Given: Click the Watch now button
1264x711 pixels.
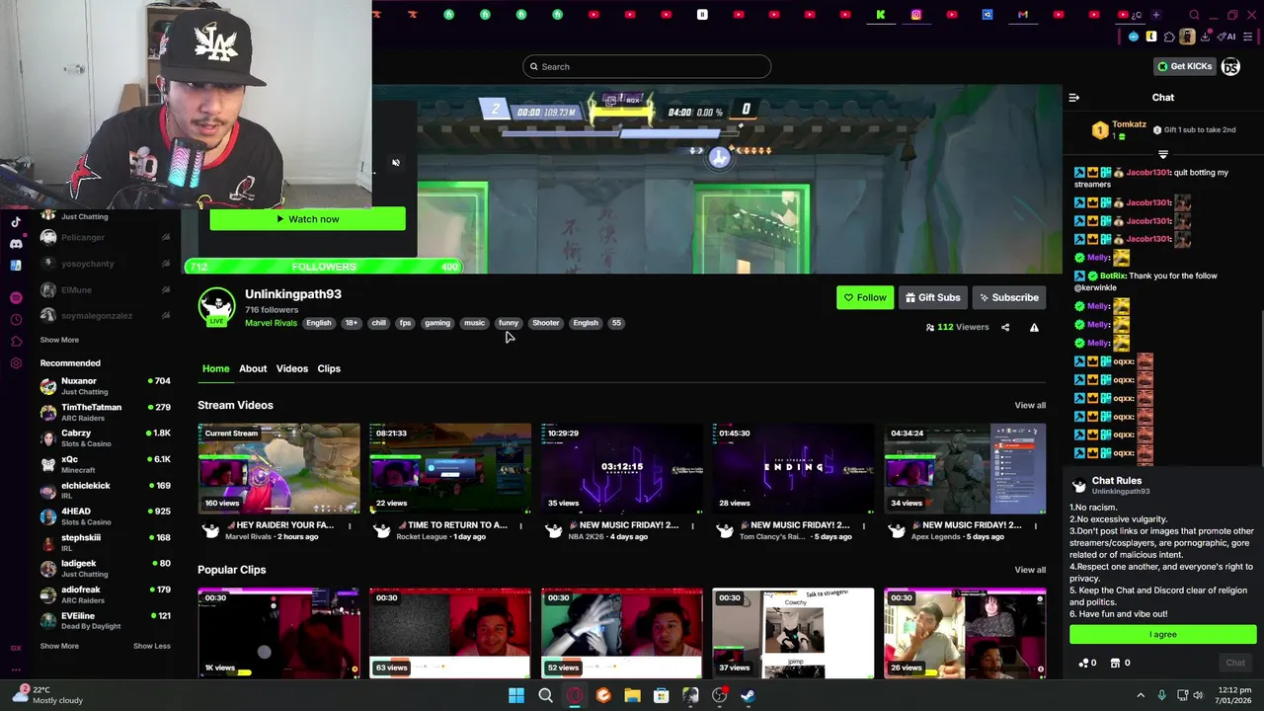Looking at the screenshot, I should (x=307, y=219).
